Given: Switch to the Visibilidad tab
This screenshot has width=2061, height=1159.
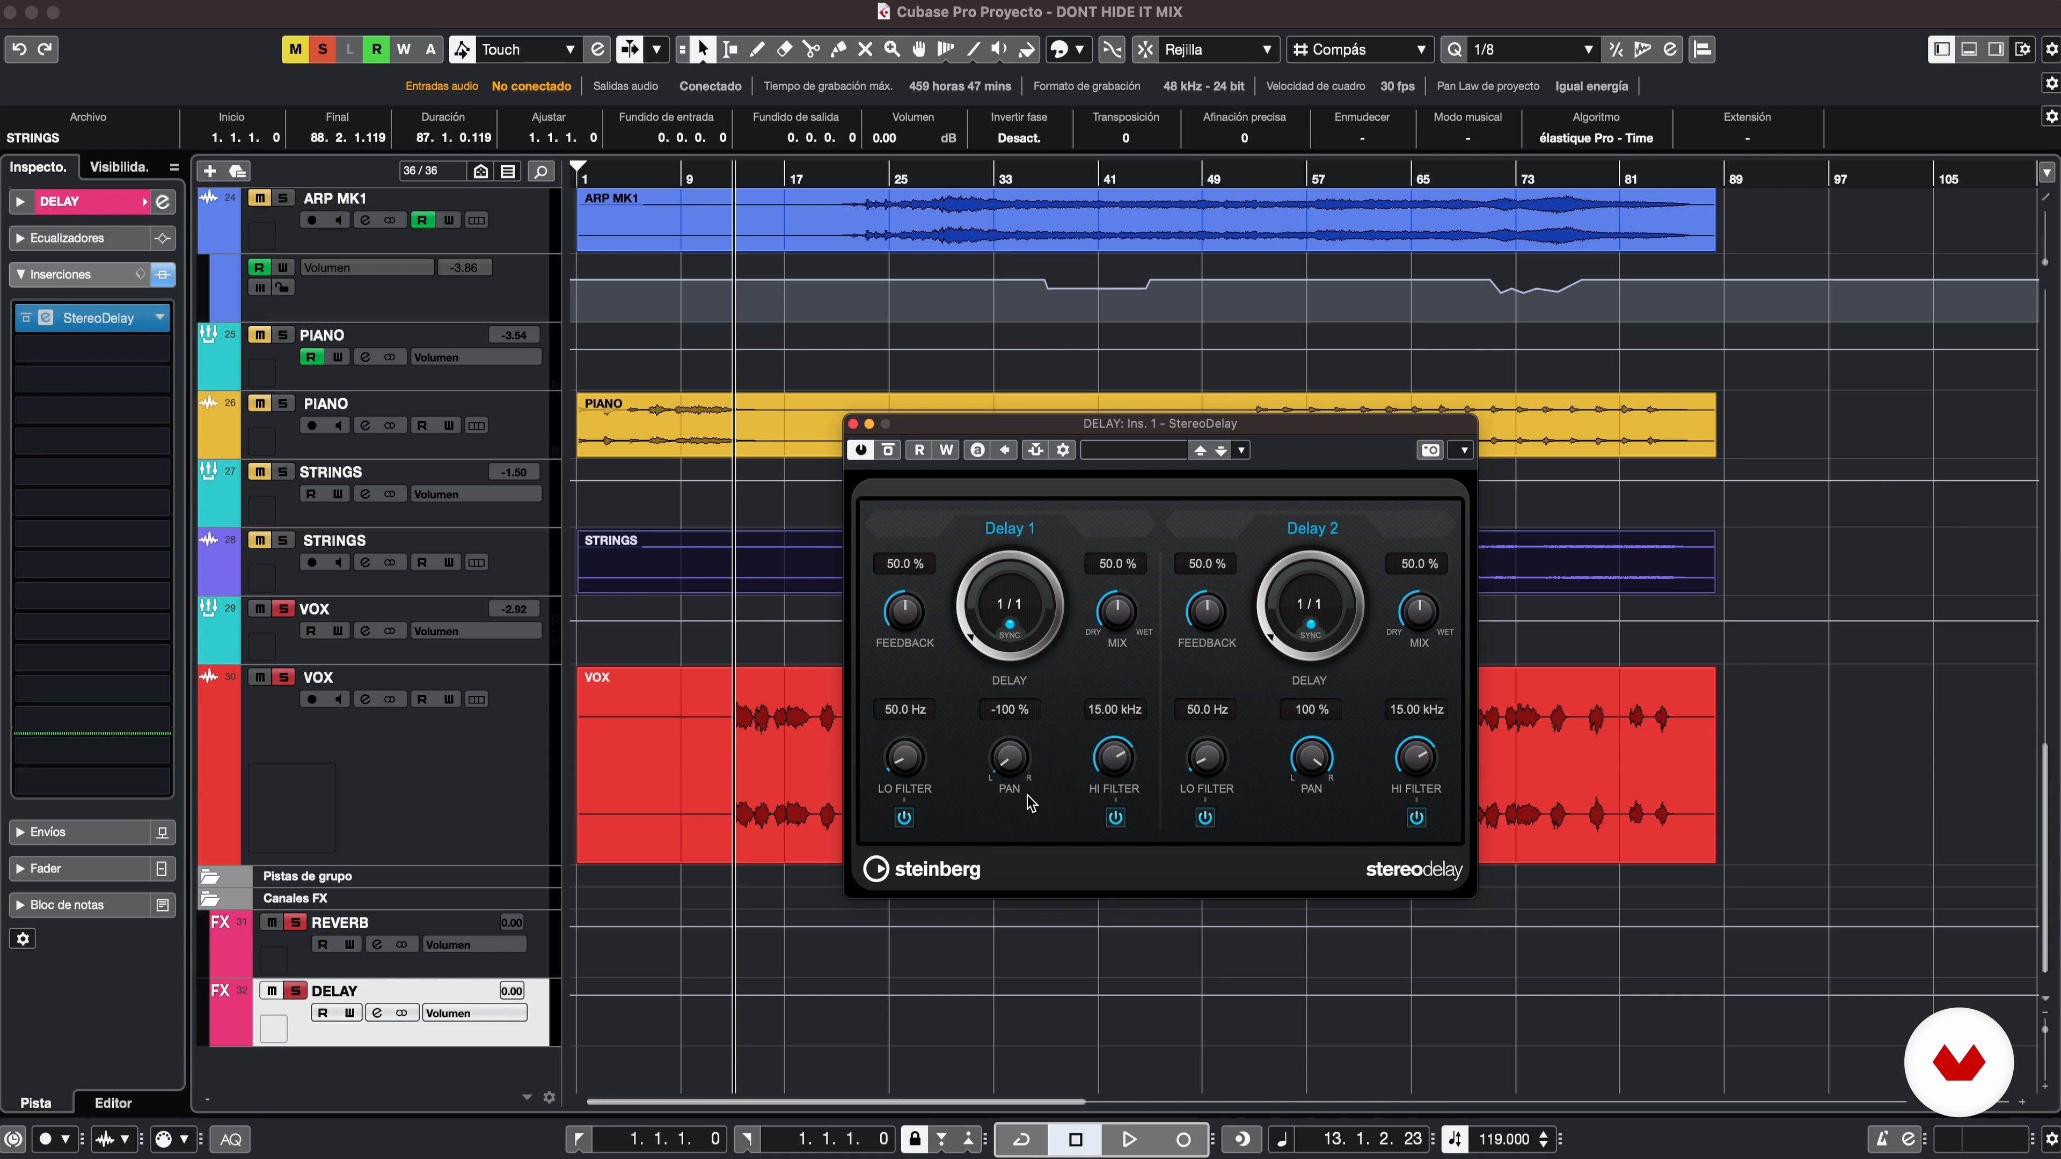Looking at the screenshot, I should [x=119, y=166].
